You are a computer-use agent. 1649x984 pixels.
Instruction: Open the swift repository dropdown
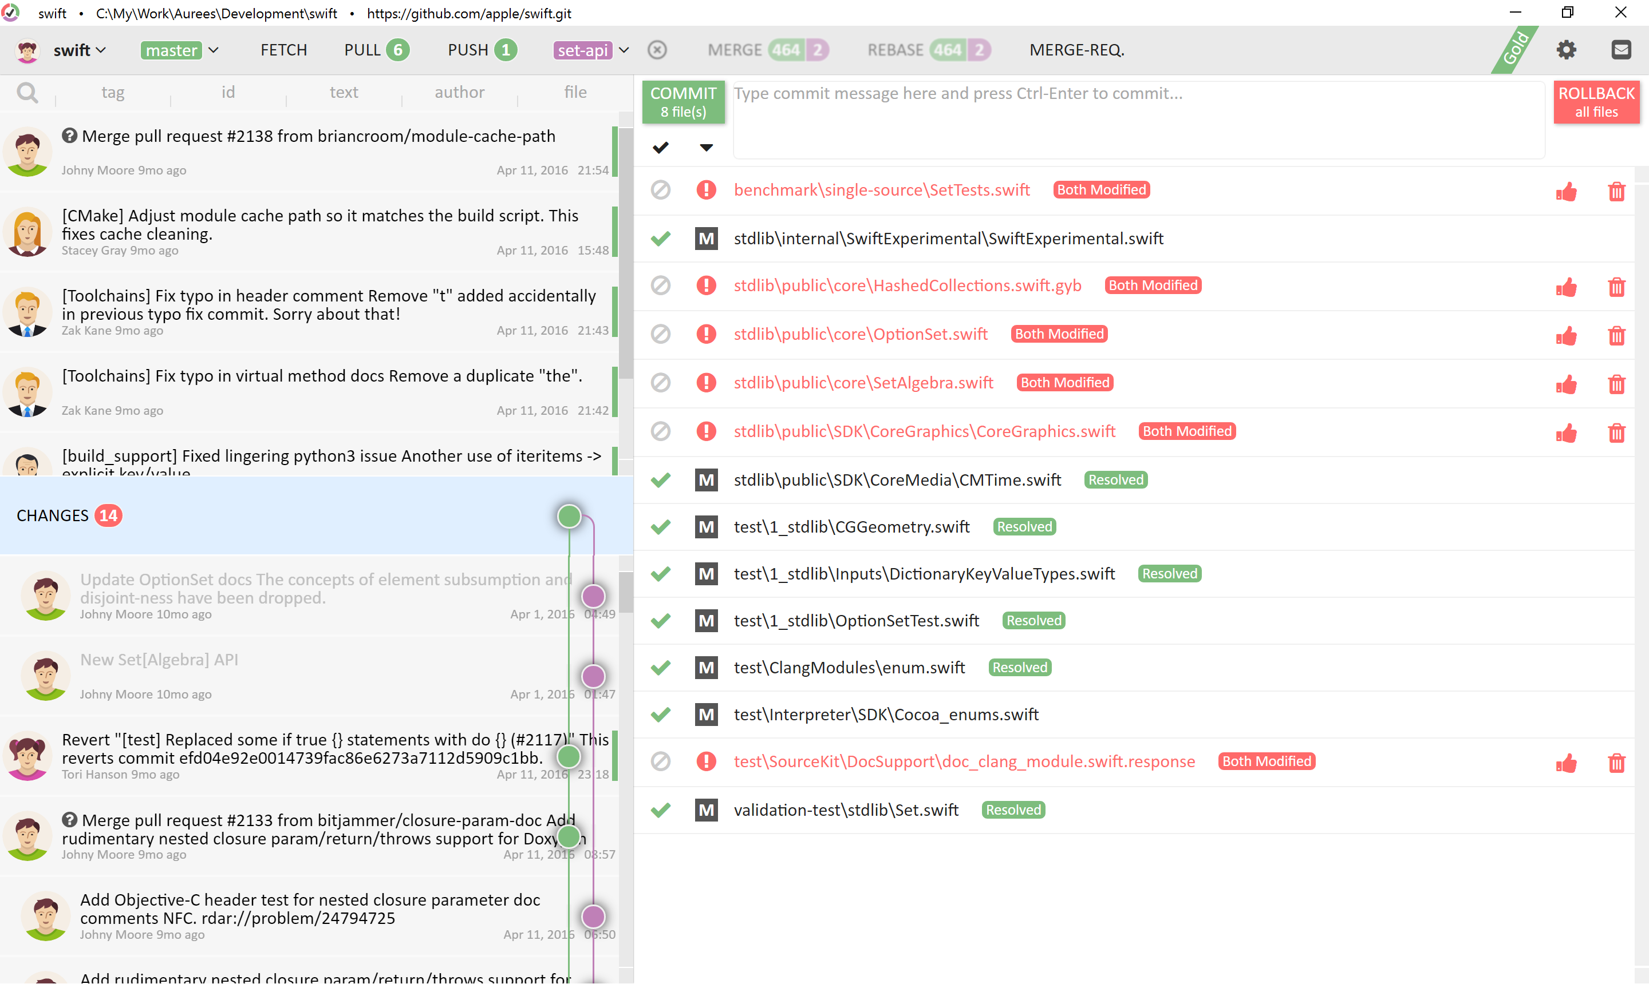80,50
